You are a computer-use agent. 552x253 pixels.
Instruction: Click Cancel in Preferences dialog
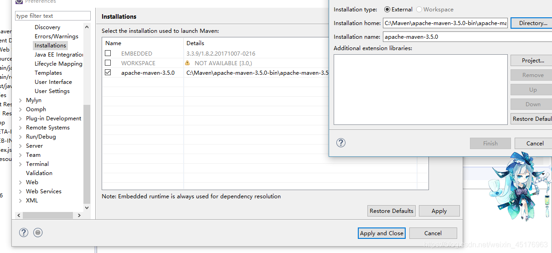(x=433, y=233)
